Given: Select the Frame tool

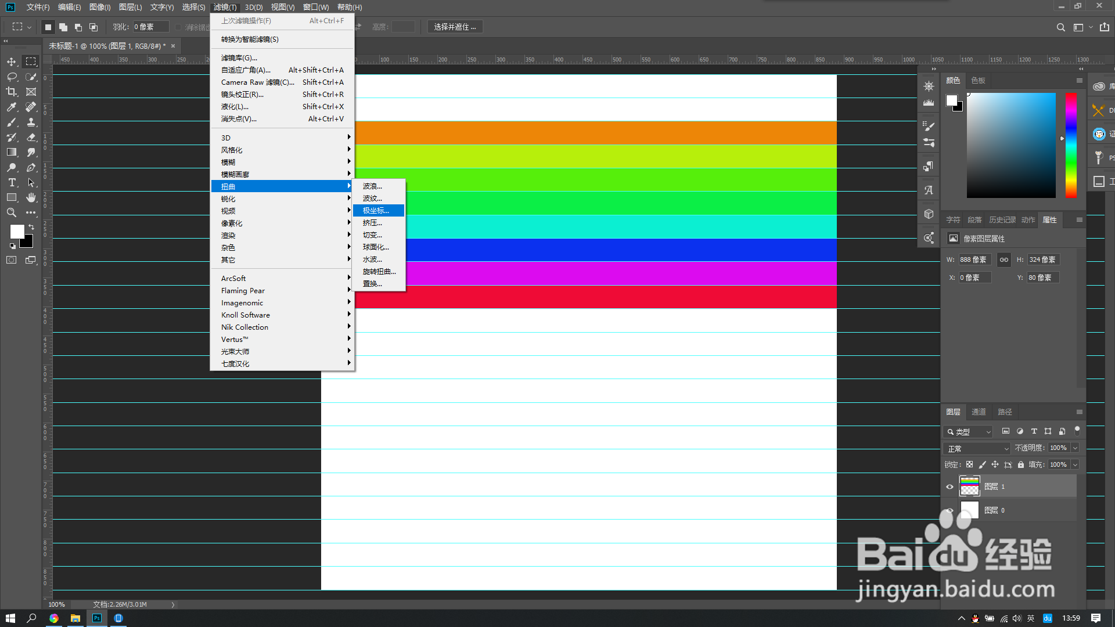Looking at the screenshot, I should [x=31, y=92].
